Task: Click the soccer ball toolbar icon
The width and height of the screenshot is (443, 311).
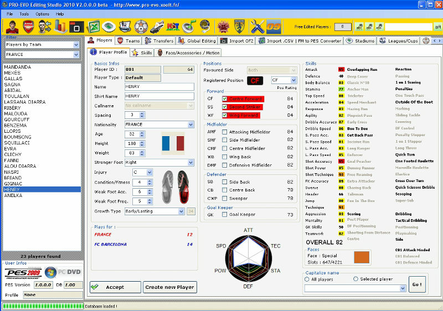Action: pos(141,26)
